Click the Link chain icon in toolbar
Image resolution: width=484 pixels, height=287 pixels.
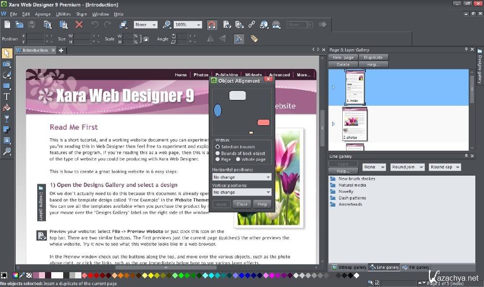(251, 24)
